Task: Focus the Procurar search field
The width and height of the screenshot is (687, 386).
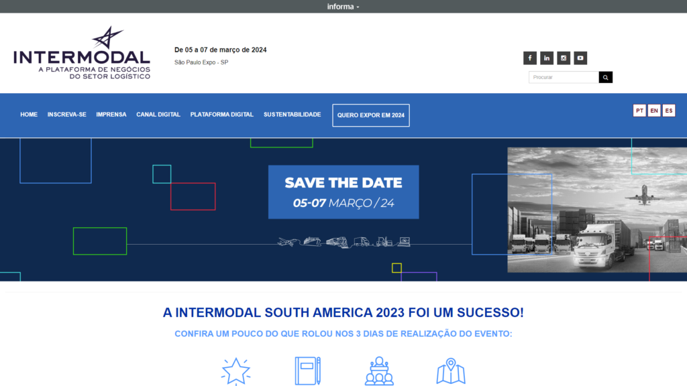Action: [564, 78]
